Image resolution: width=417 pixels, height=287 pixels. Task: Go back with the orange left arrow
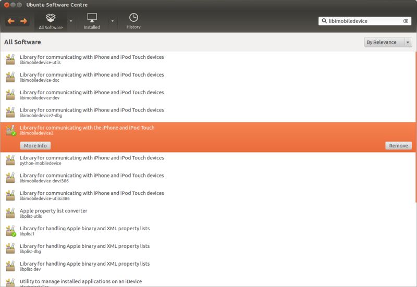pos(11,21)
